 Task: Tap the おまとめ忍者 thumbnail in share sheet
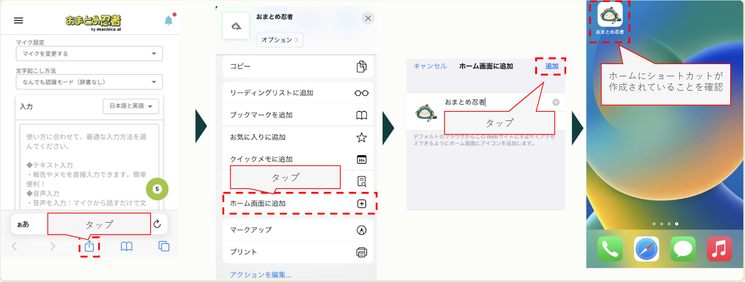236,26
